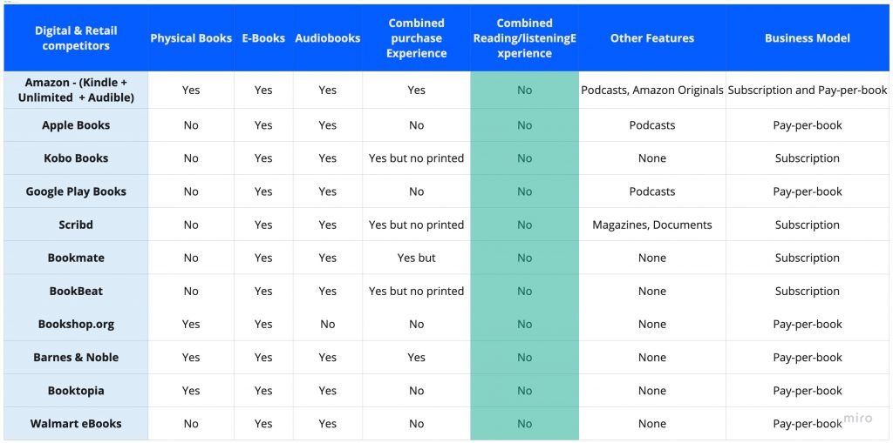Click the 'Business Model' column header
Image resolution: width=893 pixels, height=443 pixels.
808,38
